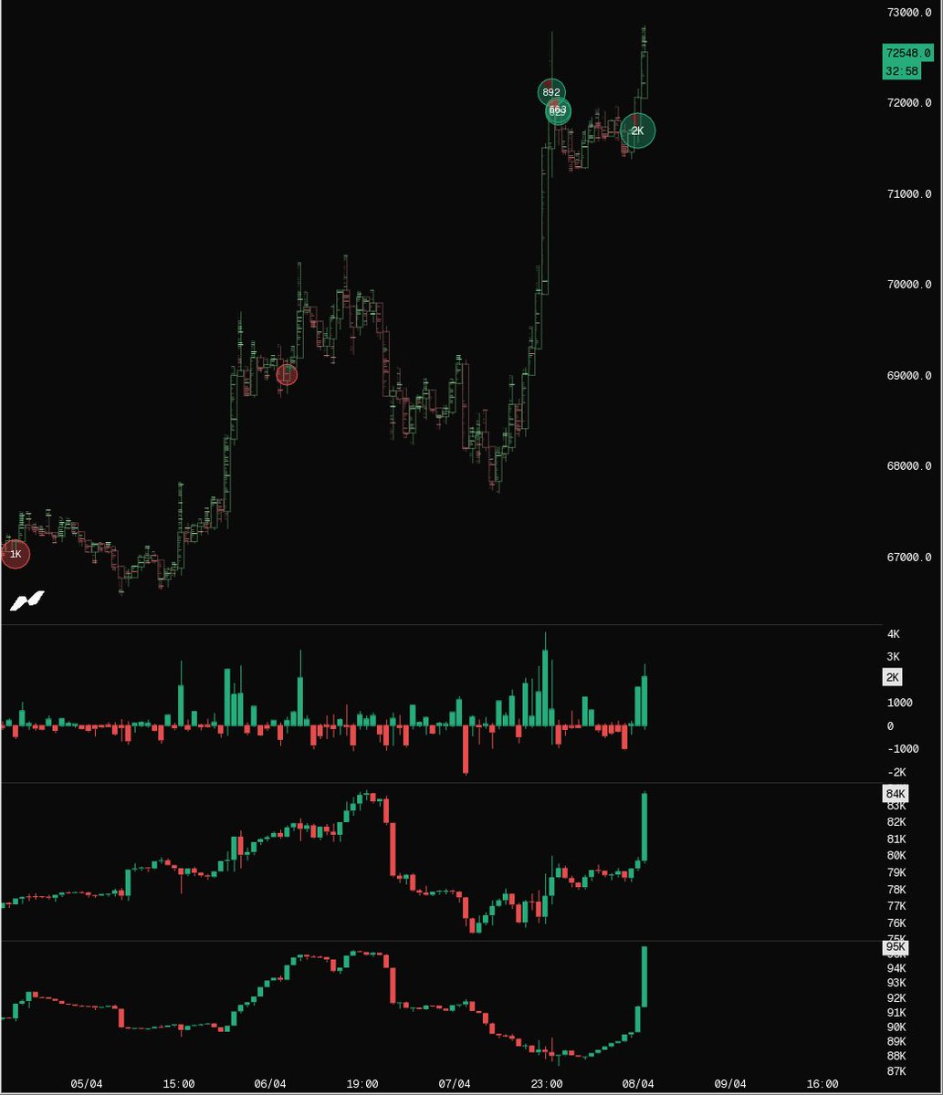
Task: Click the 67000.0 price axis label
Action: 909,558
